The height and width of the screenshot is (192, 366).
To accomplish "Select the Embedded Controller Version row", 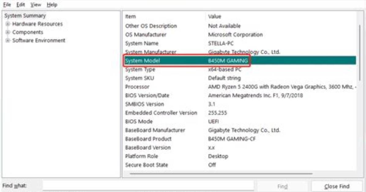I will click(x=240, y=113).
